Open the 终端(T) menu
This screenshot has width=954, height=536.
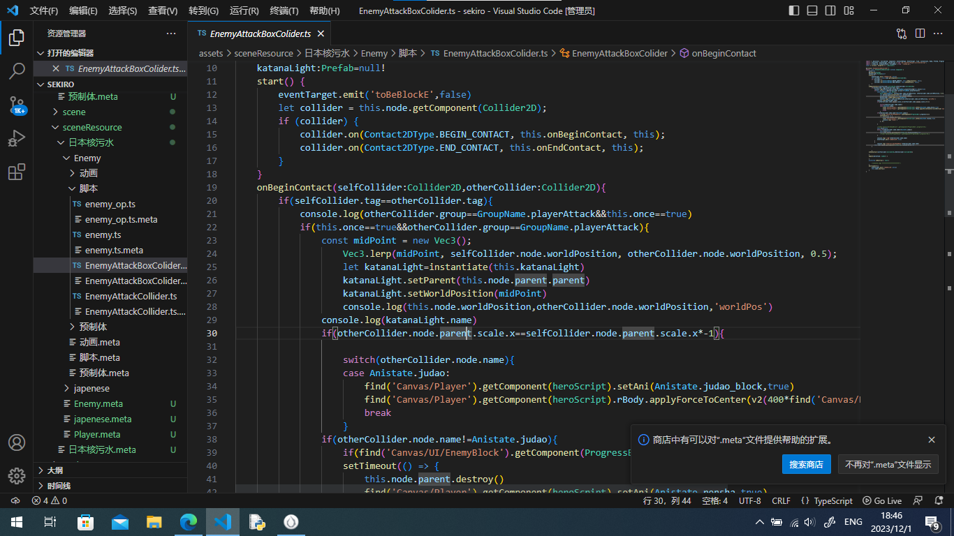pos(284,10)
